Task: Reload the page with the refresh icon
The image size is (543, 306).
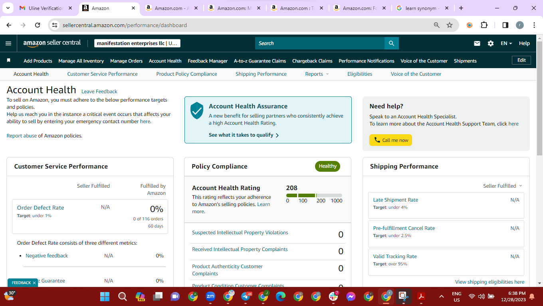Action: point(38,25)
